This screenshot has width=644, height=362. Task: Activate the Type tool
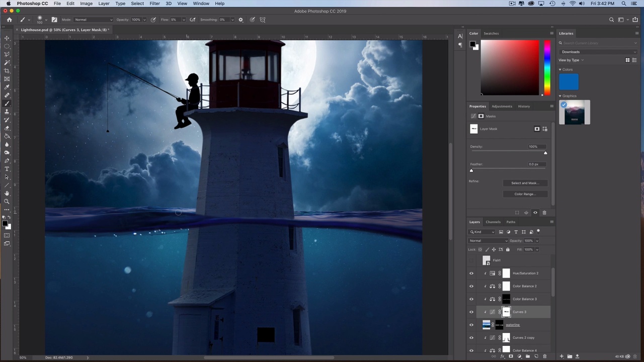coord(7,169)
